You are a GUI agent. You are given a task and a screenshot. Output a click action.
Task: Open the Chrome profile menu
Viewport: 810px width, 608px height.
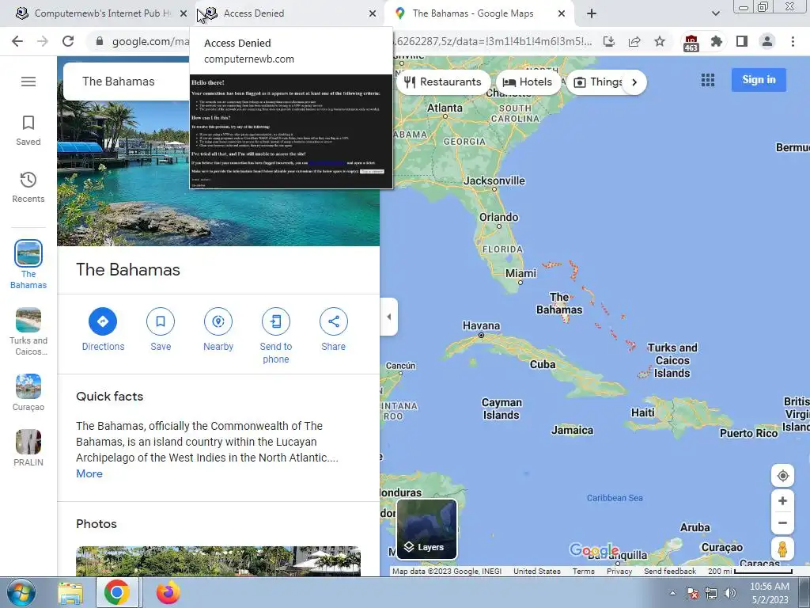pyautogui.click(x=767, y=41)
